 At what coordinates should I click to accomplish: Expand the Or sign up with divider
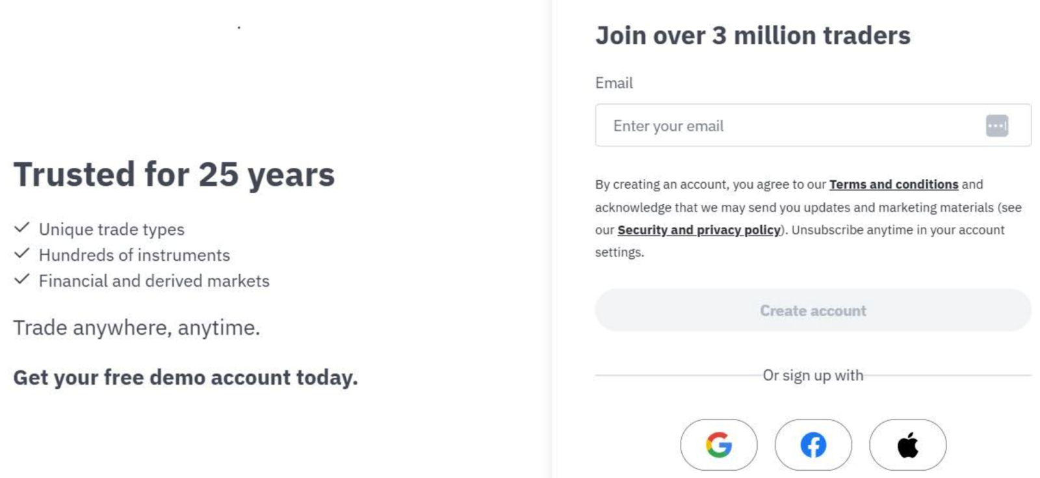point(814,375)
